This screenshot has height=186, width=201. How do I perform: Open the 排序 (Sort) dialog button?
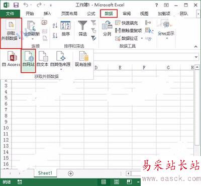pyautogui.click(x=65, y=29)
